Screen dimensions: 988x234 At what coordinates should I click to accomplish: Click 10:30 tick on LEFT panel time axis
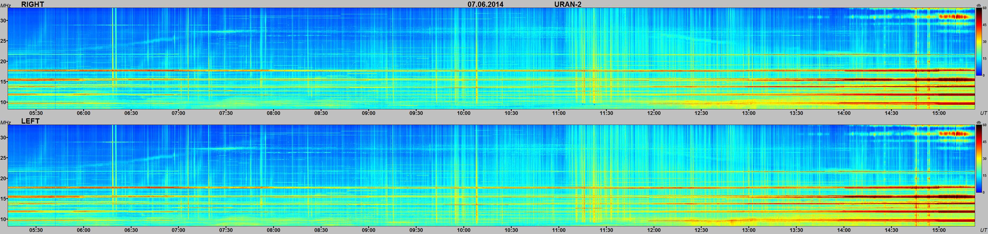click(511, 230)
